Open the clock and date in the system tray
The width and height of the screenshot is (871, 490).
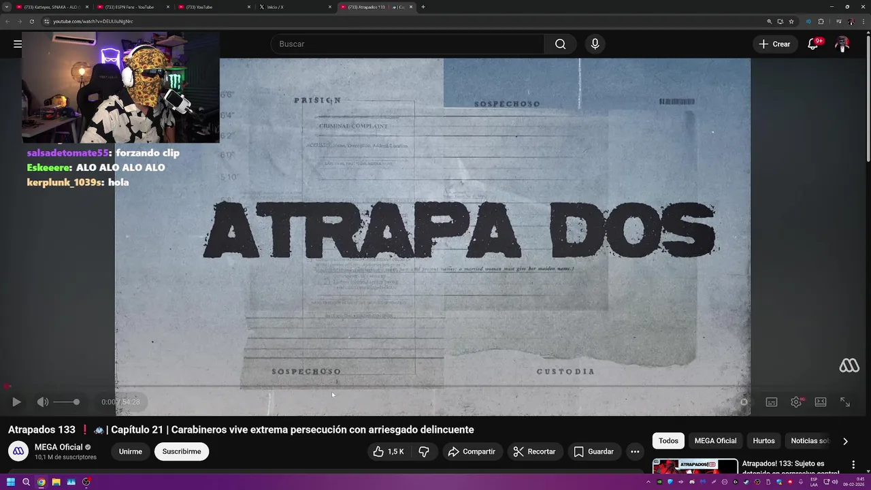pyautogui.click(x=853, y=482)
